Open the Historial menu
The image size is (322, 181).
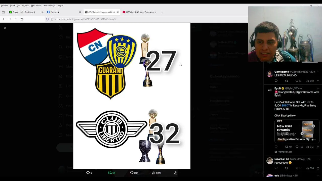pyautogui.click(x=25, y=6)
